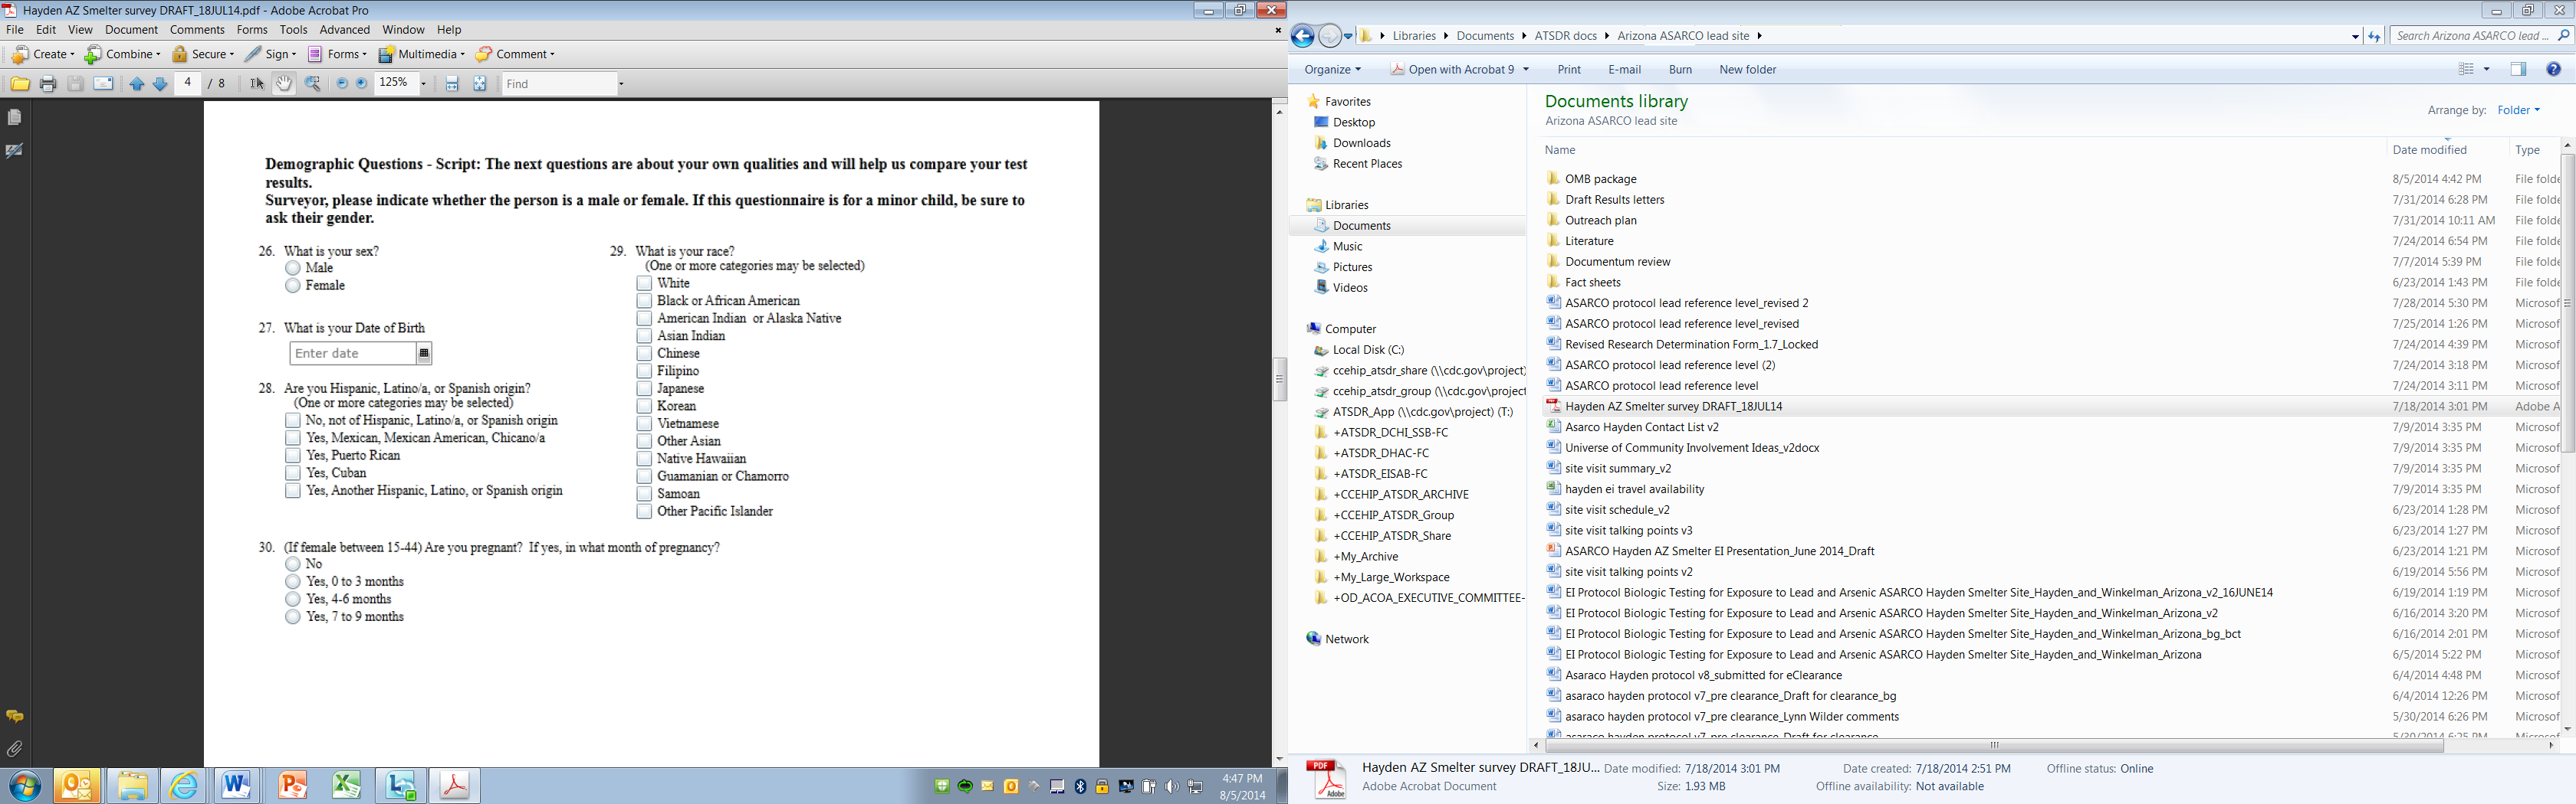The height and width of the screenshot is (804, 2576).
Task: Open the zoom level dropdown arrow
Action: 423,84
